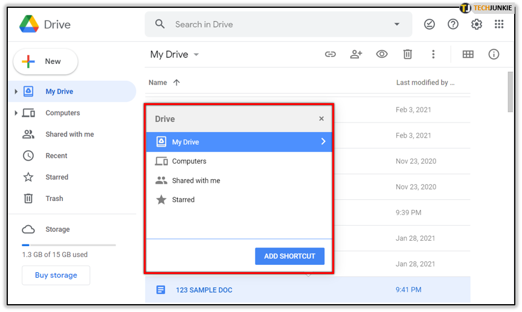Viewport: 522px width, 312px height.
Task: Click the storage usage progress bar
Action: [x=69, y=245]
